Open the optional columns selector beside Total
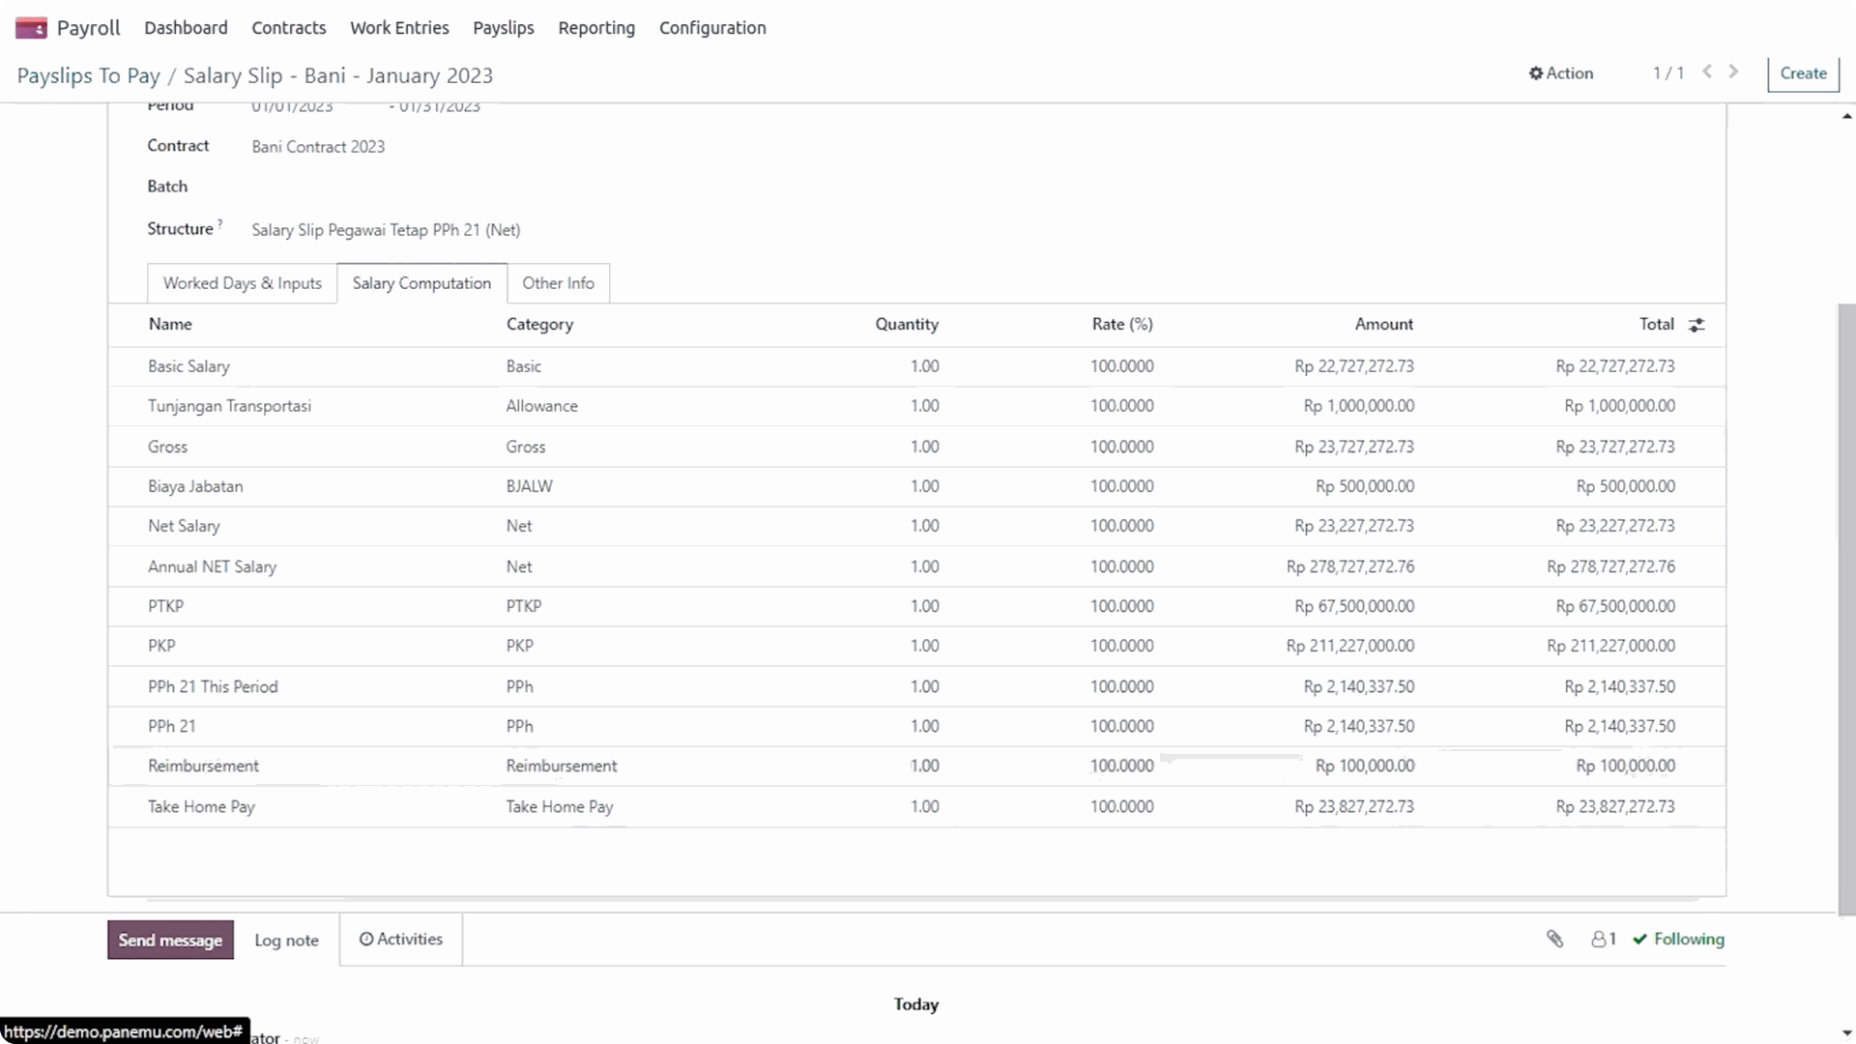The height and width of the screenshot is (1044, 1856). click(x=1697, y=325)
